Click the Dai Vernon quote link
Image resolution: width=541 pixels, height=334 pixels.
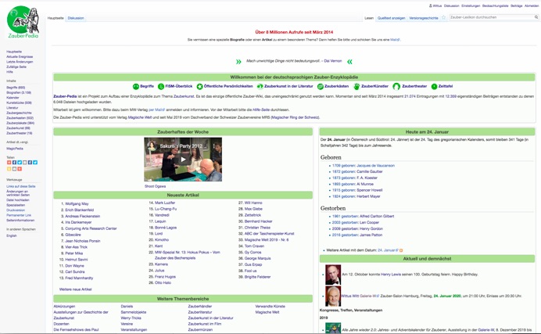[333, 61]
